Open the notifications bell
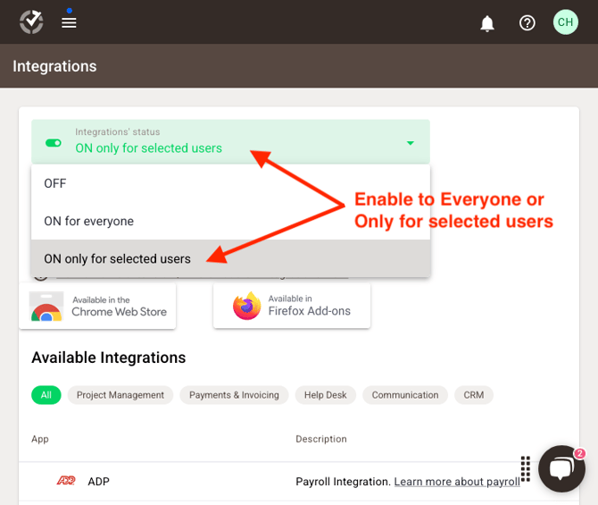The image size is (598, 505). click(x=487, y=23)
